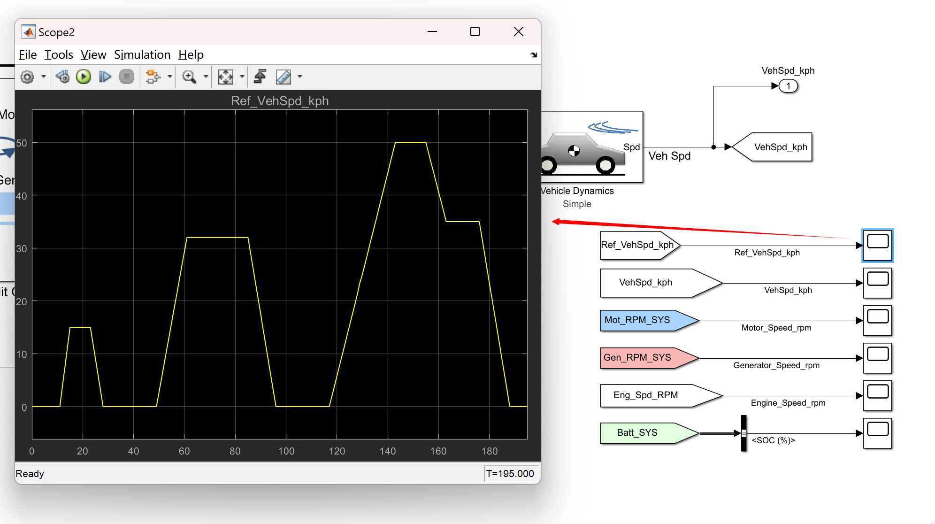This screenshot has height=524, width=935.
Task: Click the Bus Selector before SOC output
Action: pyautogui.click(x=743, y=432)
